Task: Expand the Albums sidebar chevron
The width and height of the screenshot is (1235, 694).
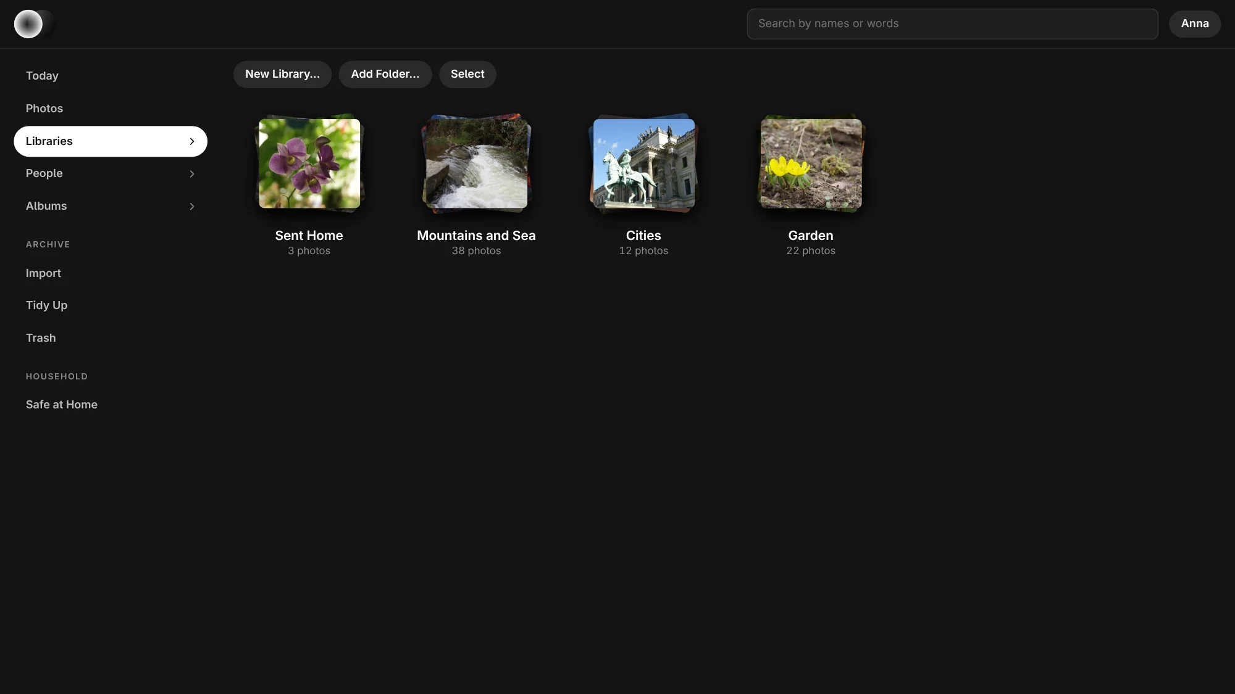Action: (x=192, y=207)
